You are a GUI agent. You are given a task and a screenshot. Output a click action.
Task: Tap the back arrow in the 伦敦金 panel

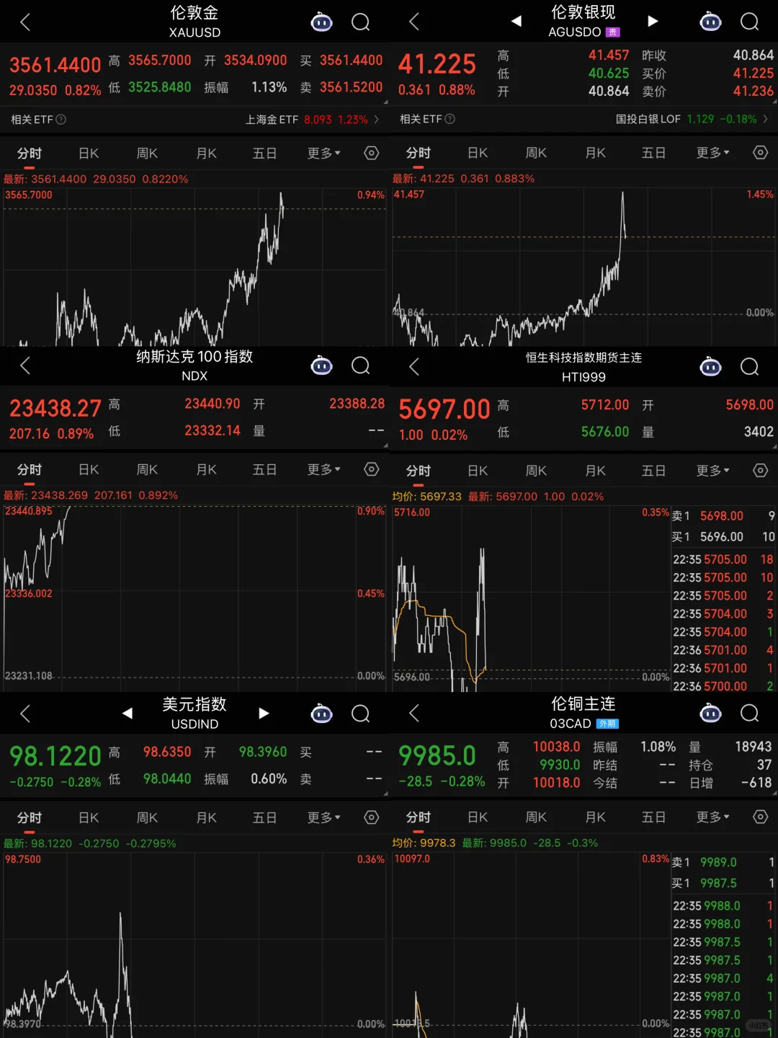(x=25, y=22)
